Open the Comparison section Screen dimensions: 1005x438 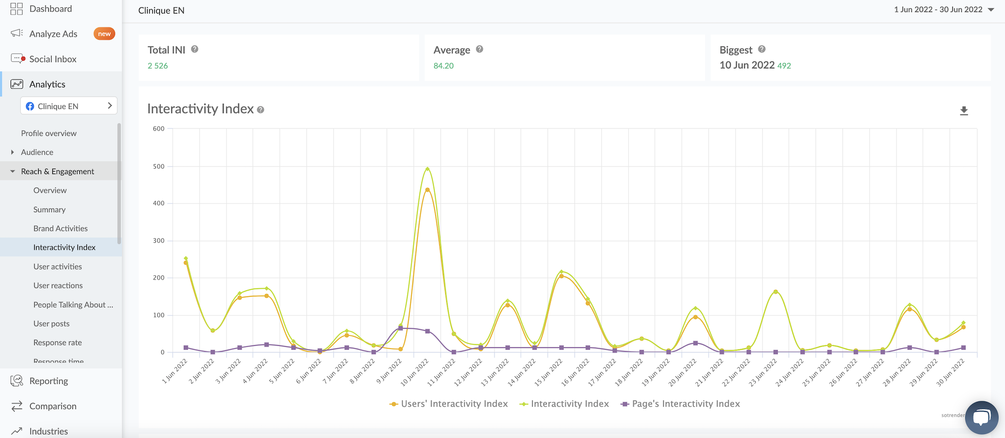53,406
